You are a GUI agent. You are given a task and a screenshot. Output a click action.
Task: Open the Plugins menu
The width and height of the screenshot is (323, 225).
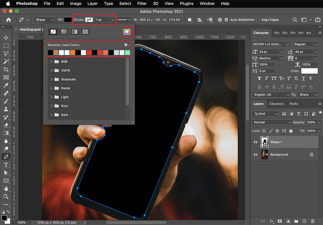pos(186,3)
